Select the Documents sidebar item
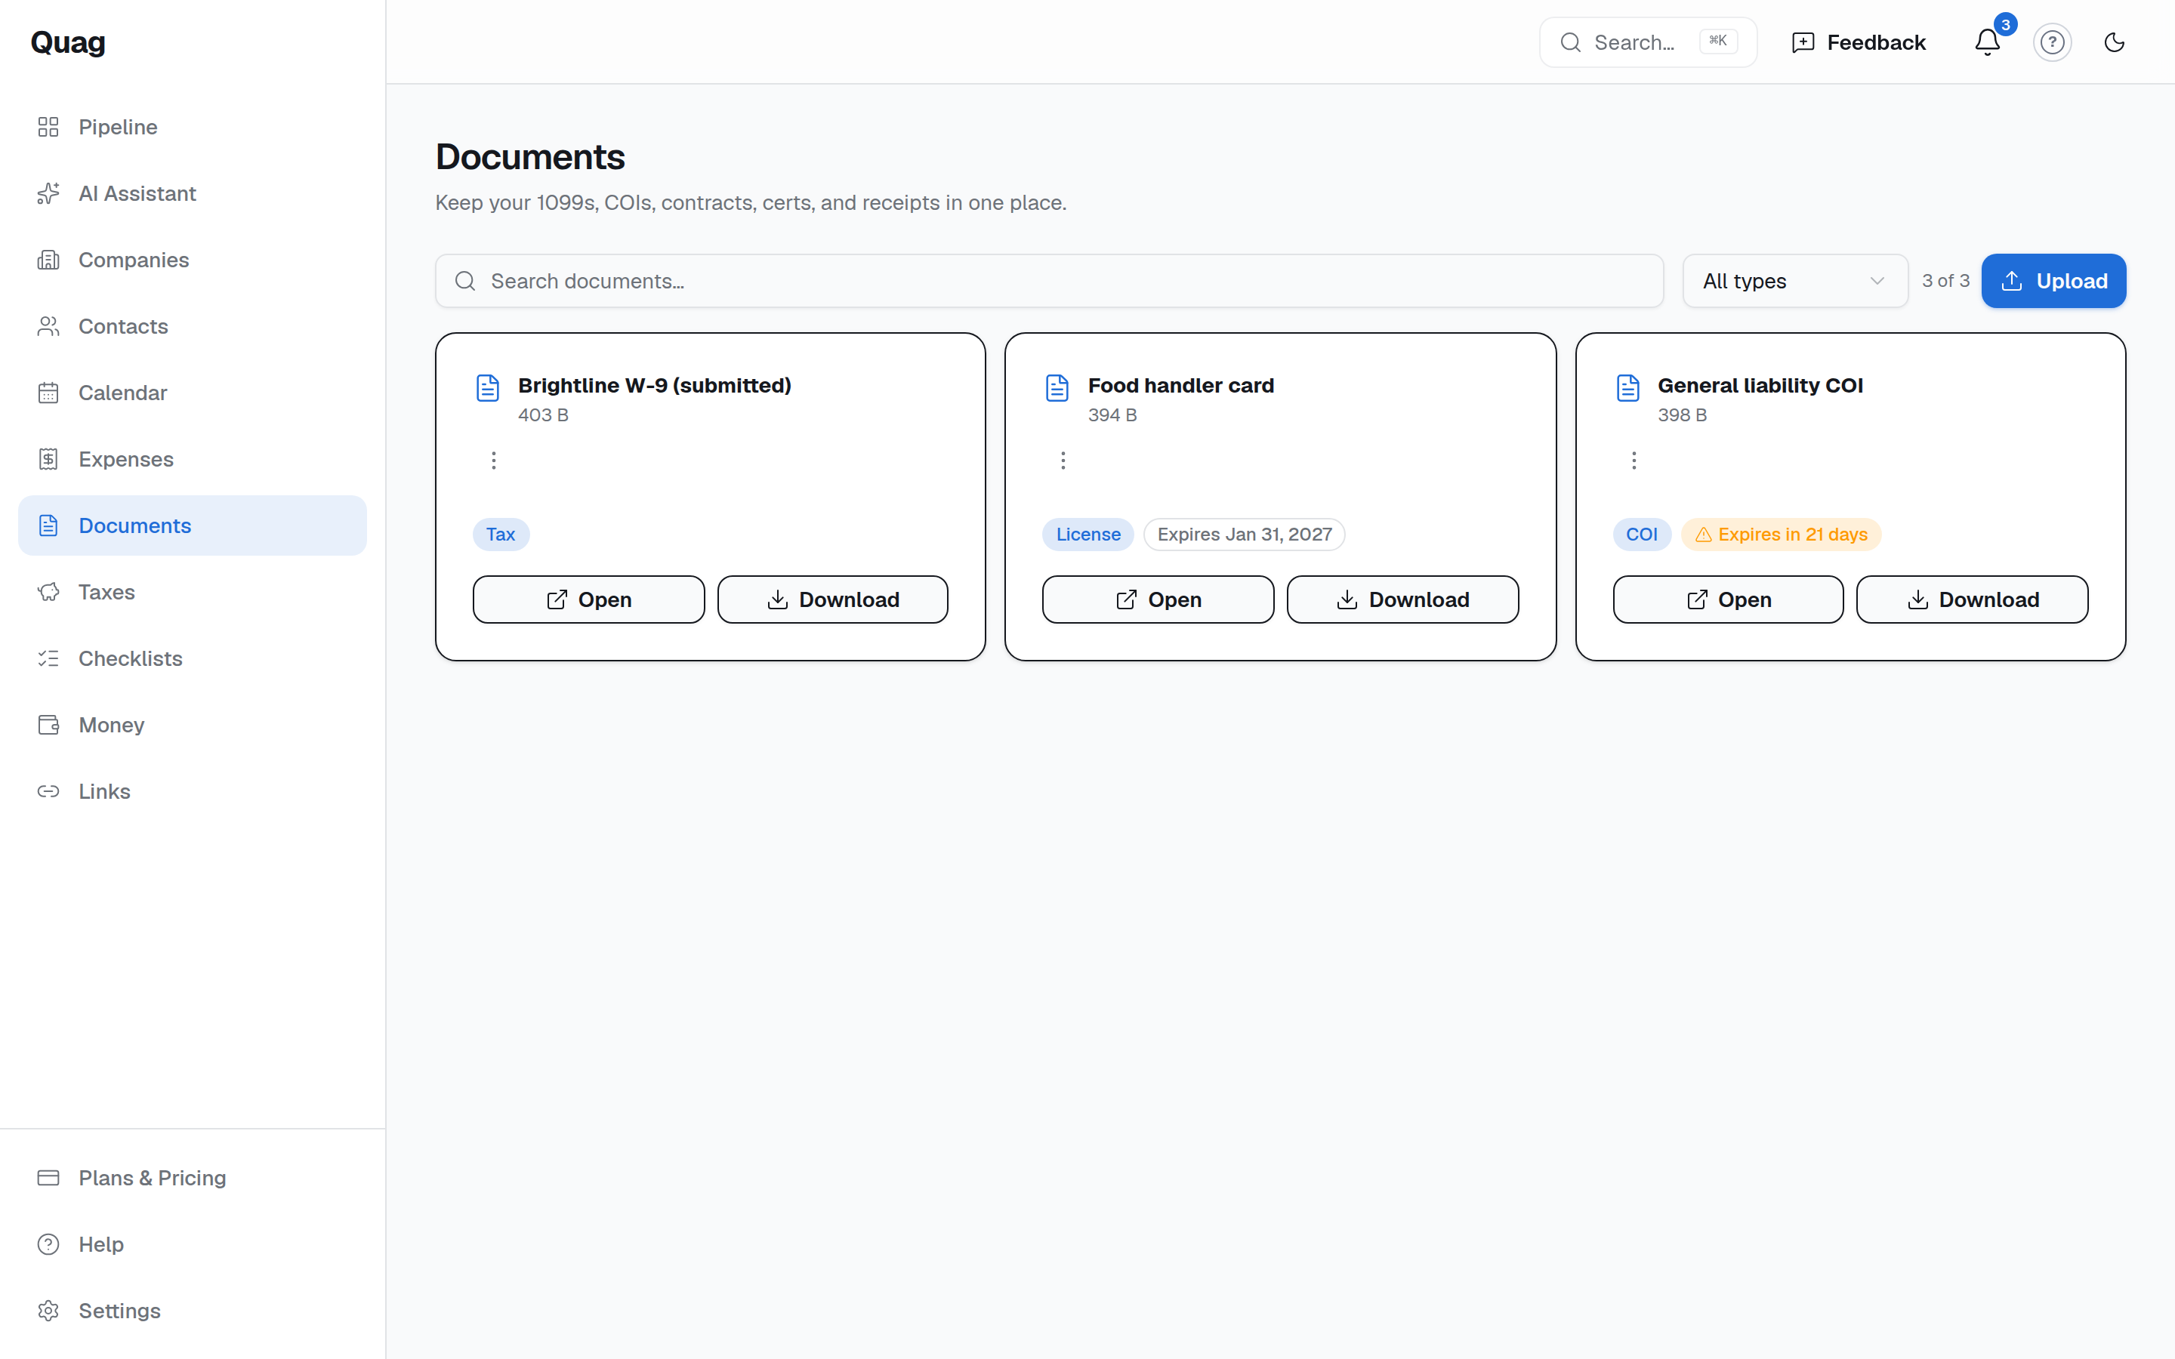This screenshot has width=2175, height=1359. [193, 525]
